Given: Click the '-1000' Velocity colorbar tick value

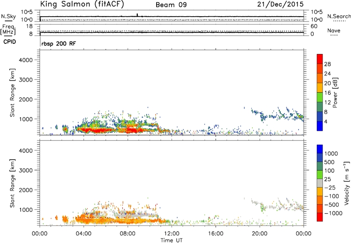Looking at the screenshot, I should [333, 213].
